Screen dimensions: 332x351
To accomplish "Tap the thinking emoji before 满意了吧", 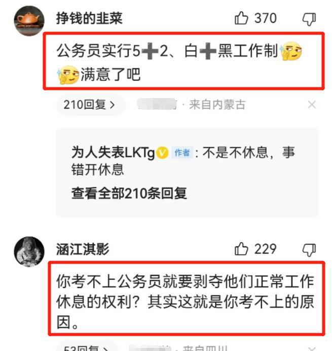I will click(x=68, y=75).
